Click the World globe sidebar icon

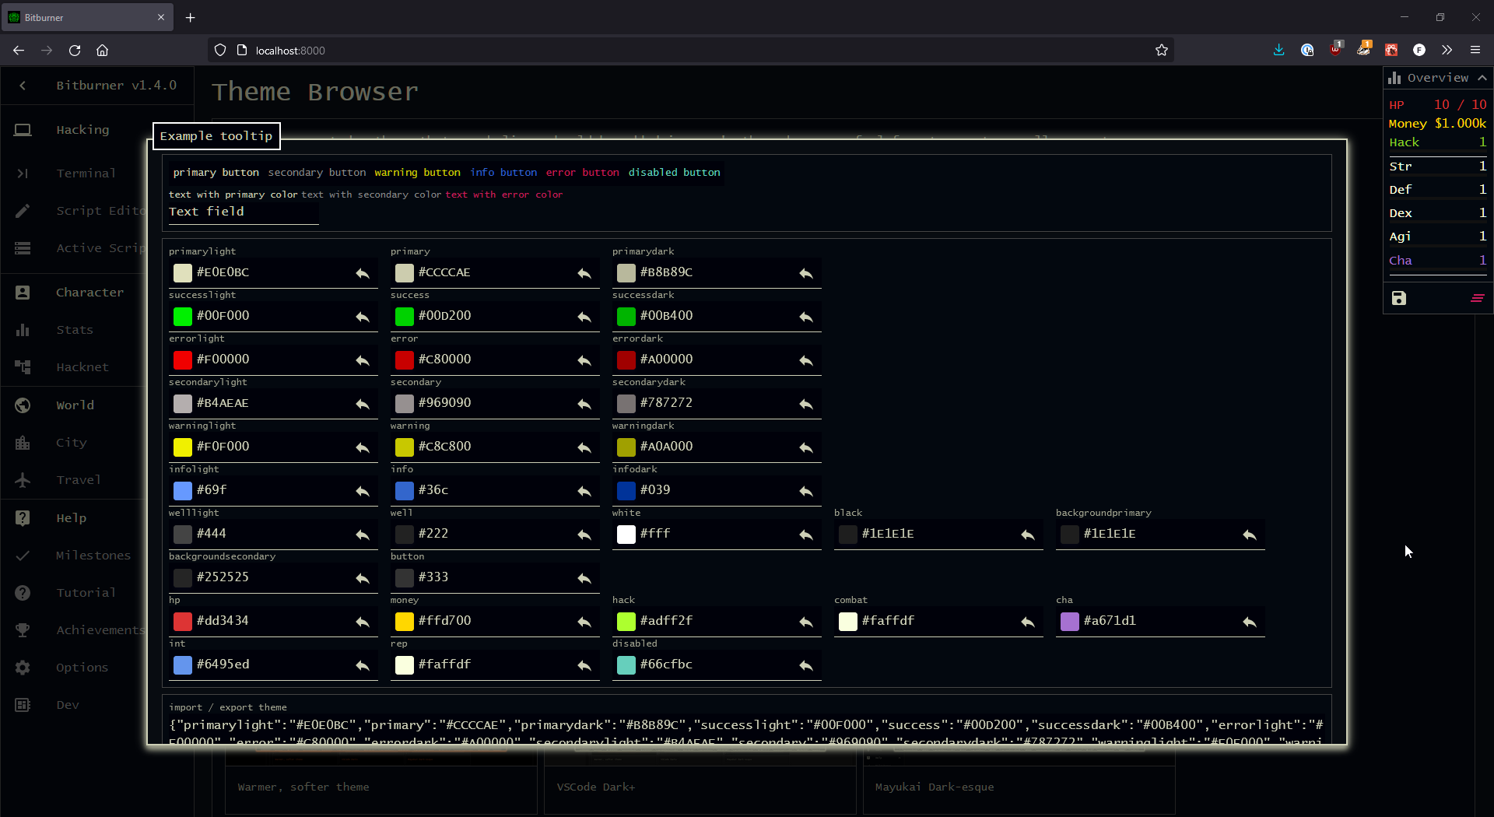tap(23, 405)
